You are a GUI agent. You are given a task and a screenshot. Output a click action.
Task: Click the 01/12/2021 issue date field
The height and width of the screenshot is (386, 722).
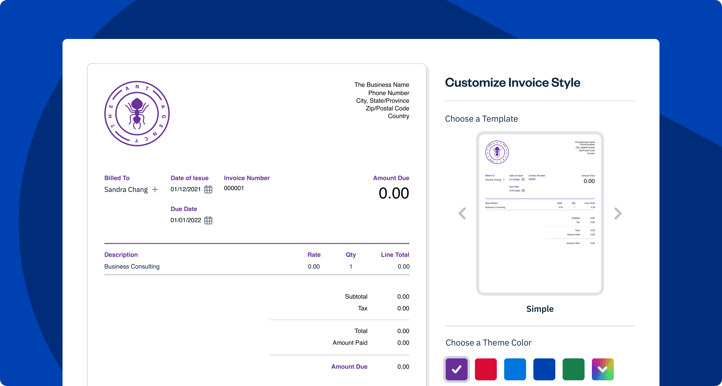(x=186, y=189)
